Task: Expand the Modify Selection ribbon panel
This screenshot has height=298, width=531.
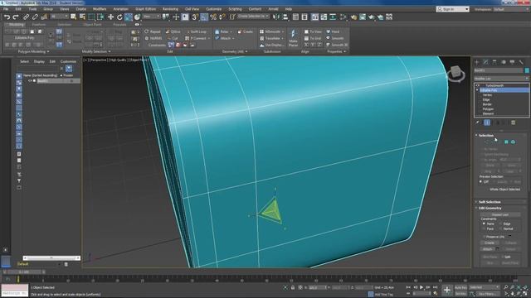Action: pyautogui.click(x=96, y=51)
